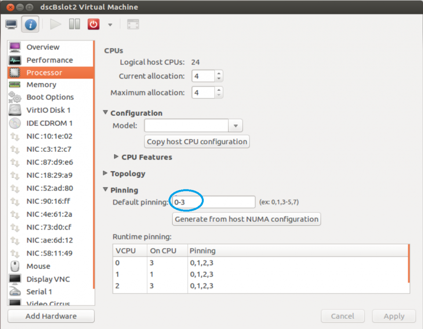Click the CPU Model text field
This screenshot has width=423, height=329.
coord(186,126)
